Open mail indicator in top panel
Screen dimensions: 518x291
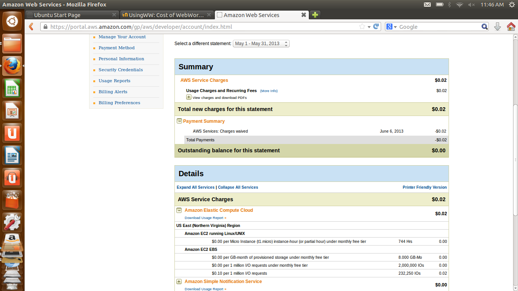(427, 5)
